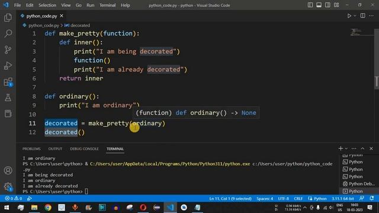Open the Help menu

click(x=125, y=5)
